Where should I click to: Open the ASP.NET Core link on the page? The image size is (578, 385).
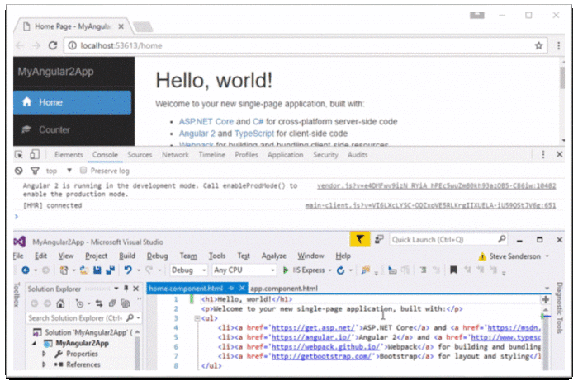pyautogui.click(x=206, y=121)
